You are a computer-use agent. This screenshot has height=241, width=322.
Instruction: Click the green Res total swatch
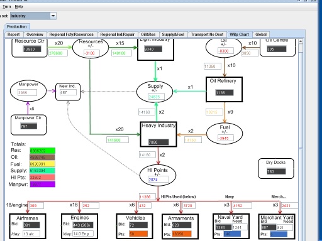(42, 151)
